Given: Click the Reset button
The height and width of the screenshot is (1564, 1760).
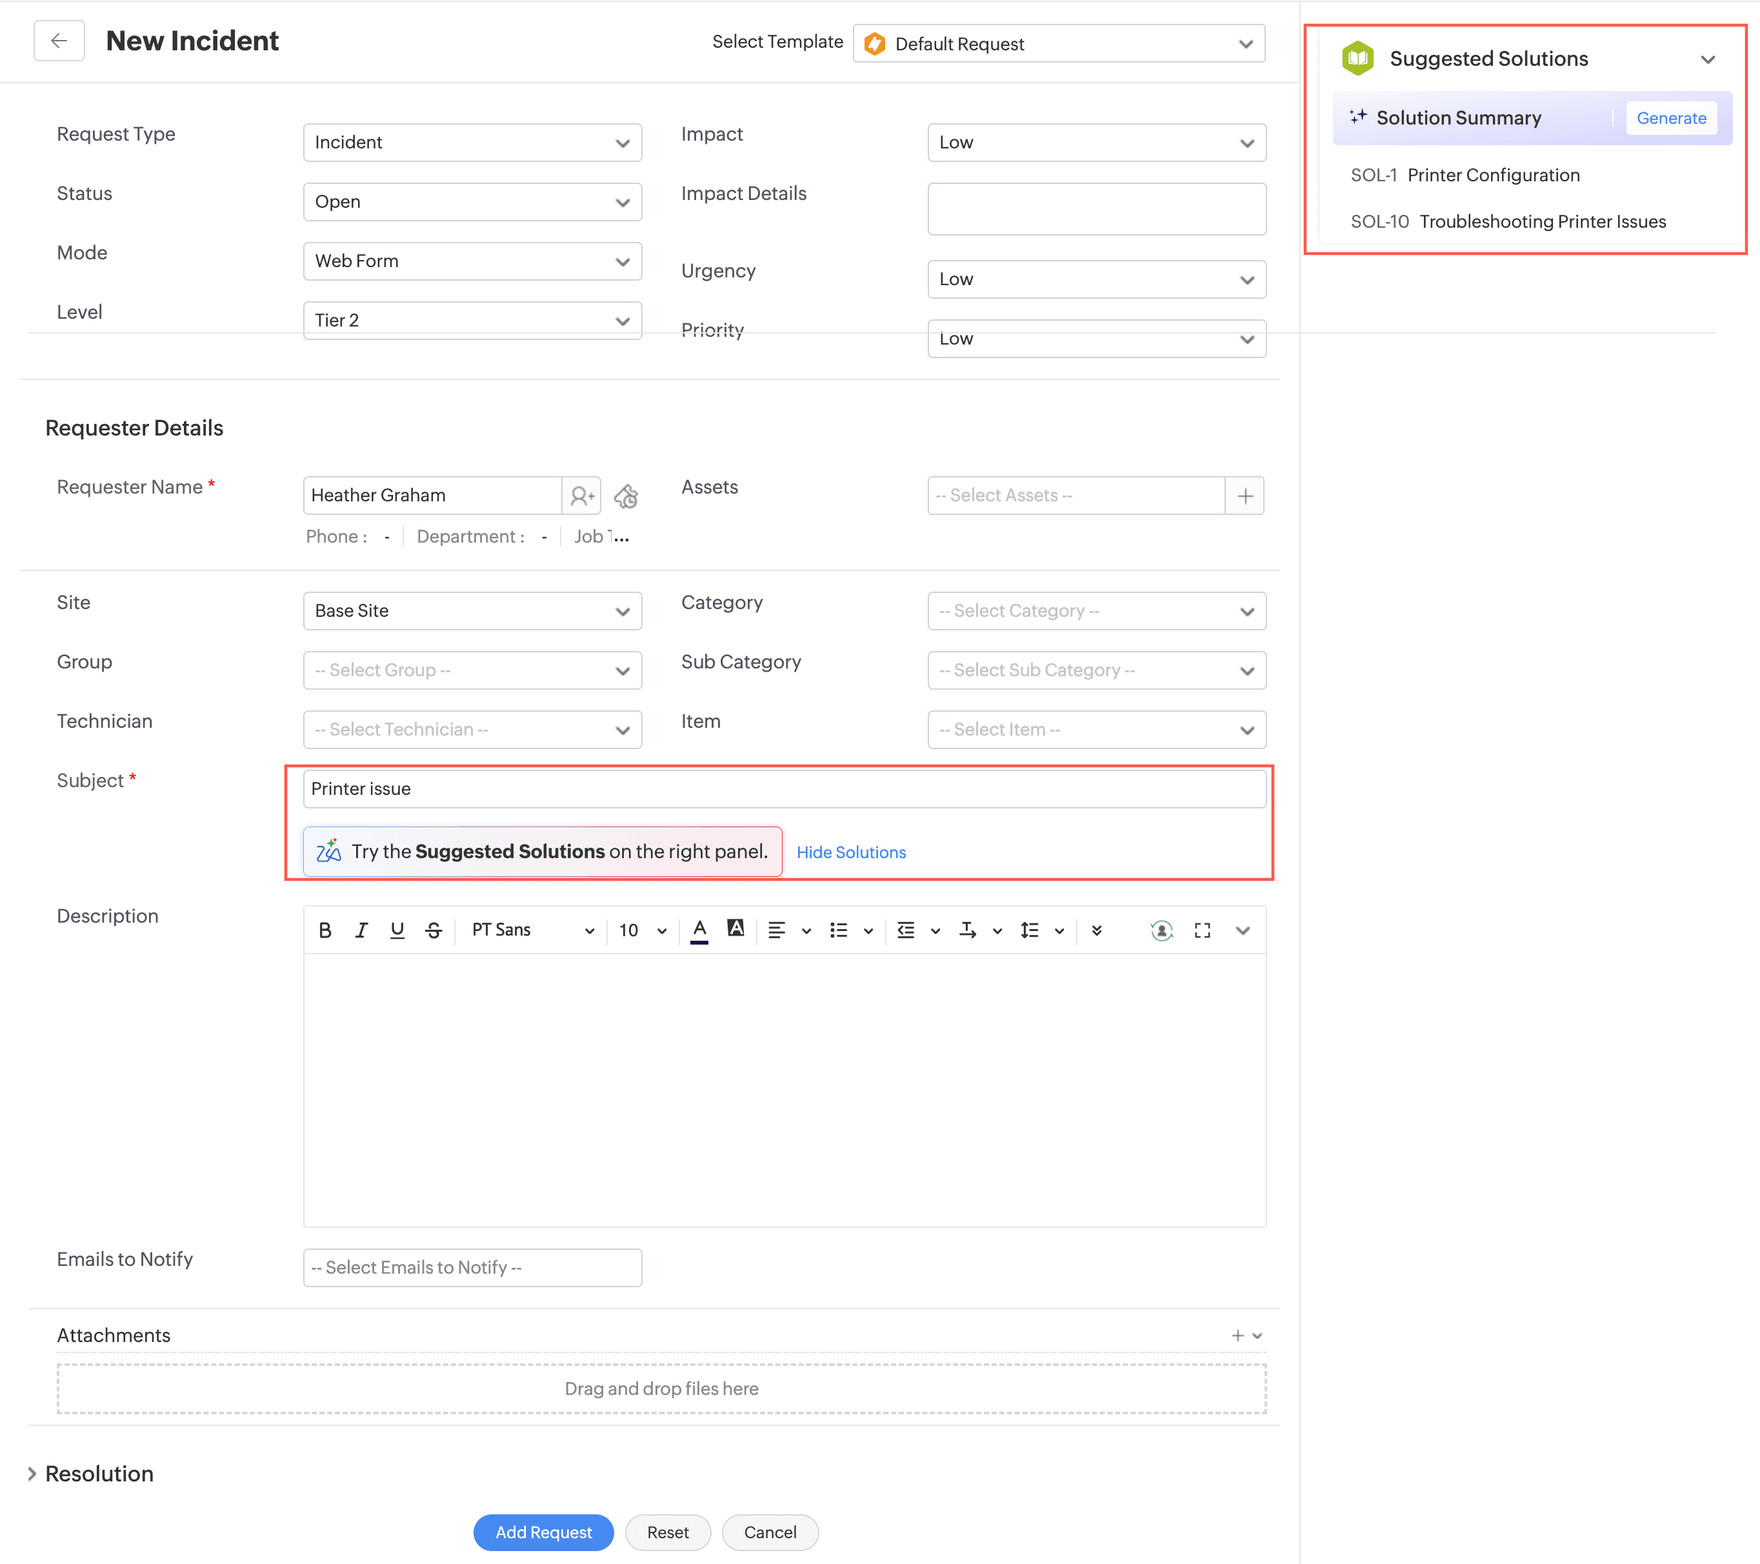Looking at the screenshot, I should pyautogui.click(x=667, y=1532).
